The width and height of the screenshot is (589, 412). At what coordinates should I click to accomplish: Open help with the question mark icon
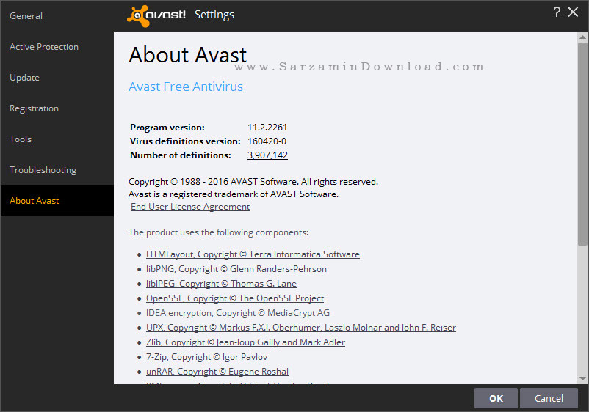point(557,12)
